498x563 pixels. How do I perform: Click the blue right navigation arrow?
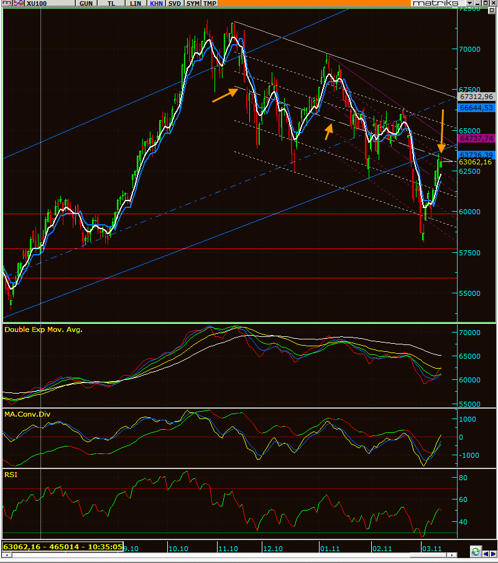click(493, 551)
